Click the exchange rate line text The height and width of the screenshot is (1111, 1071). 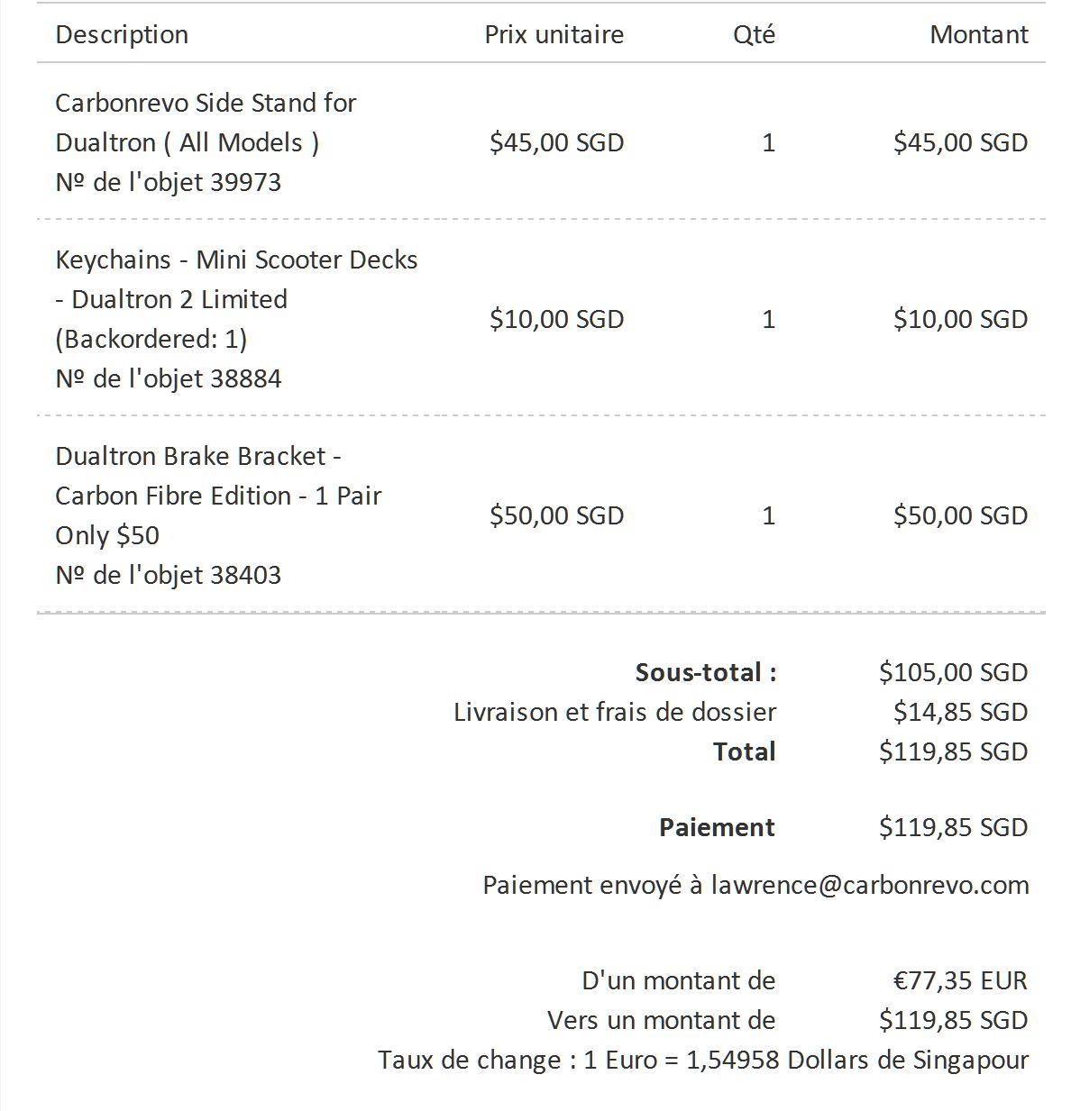point(703,1060)
